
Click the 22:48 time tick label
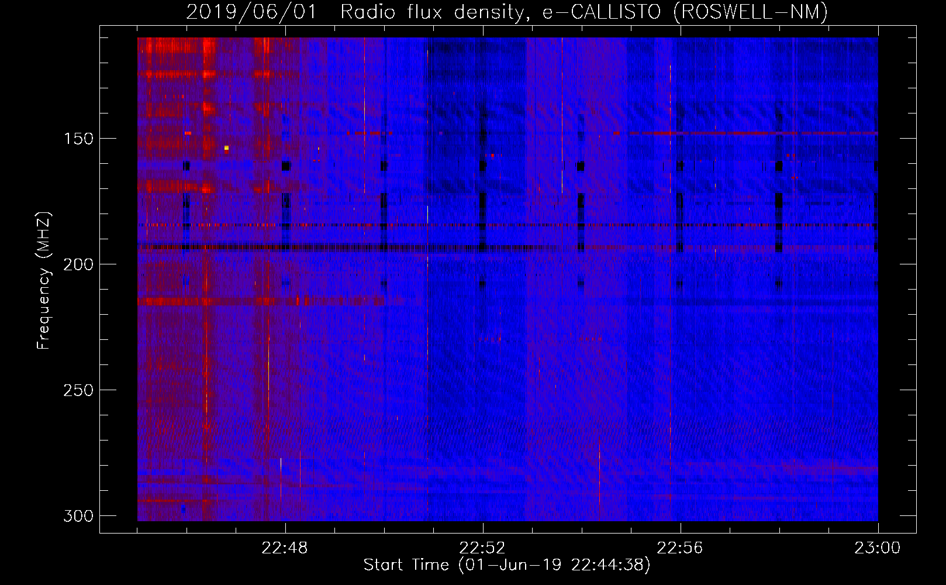[285, 548]
